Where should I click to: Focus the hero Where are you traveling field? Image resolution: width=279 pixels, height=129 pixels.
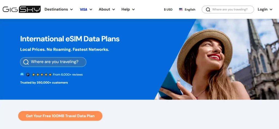tap(53, 62)
